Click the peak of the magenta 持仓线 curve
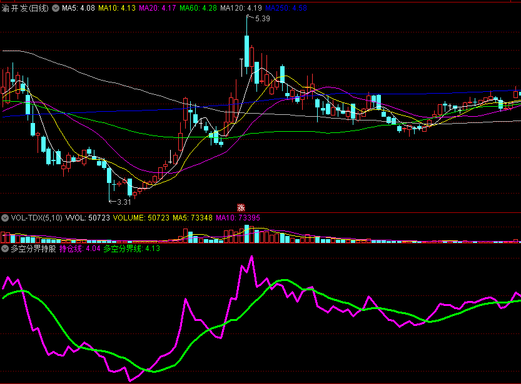 [251, 257]
